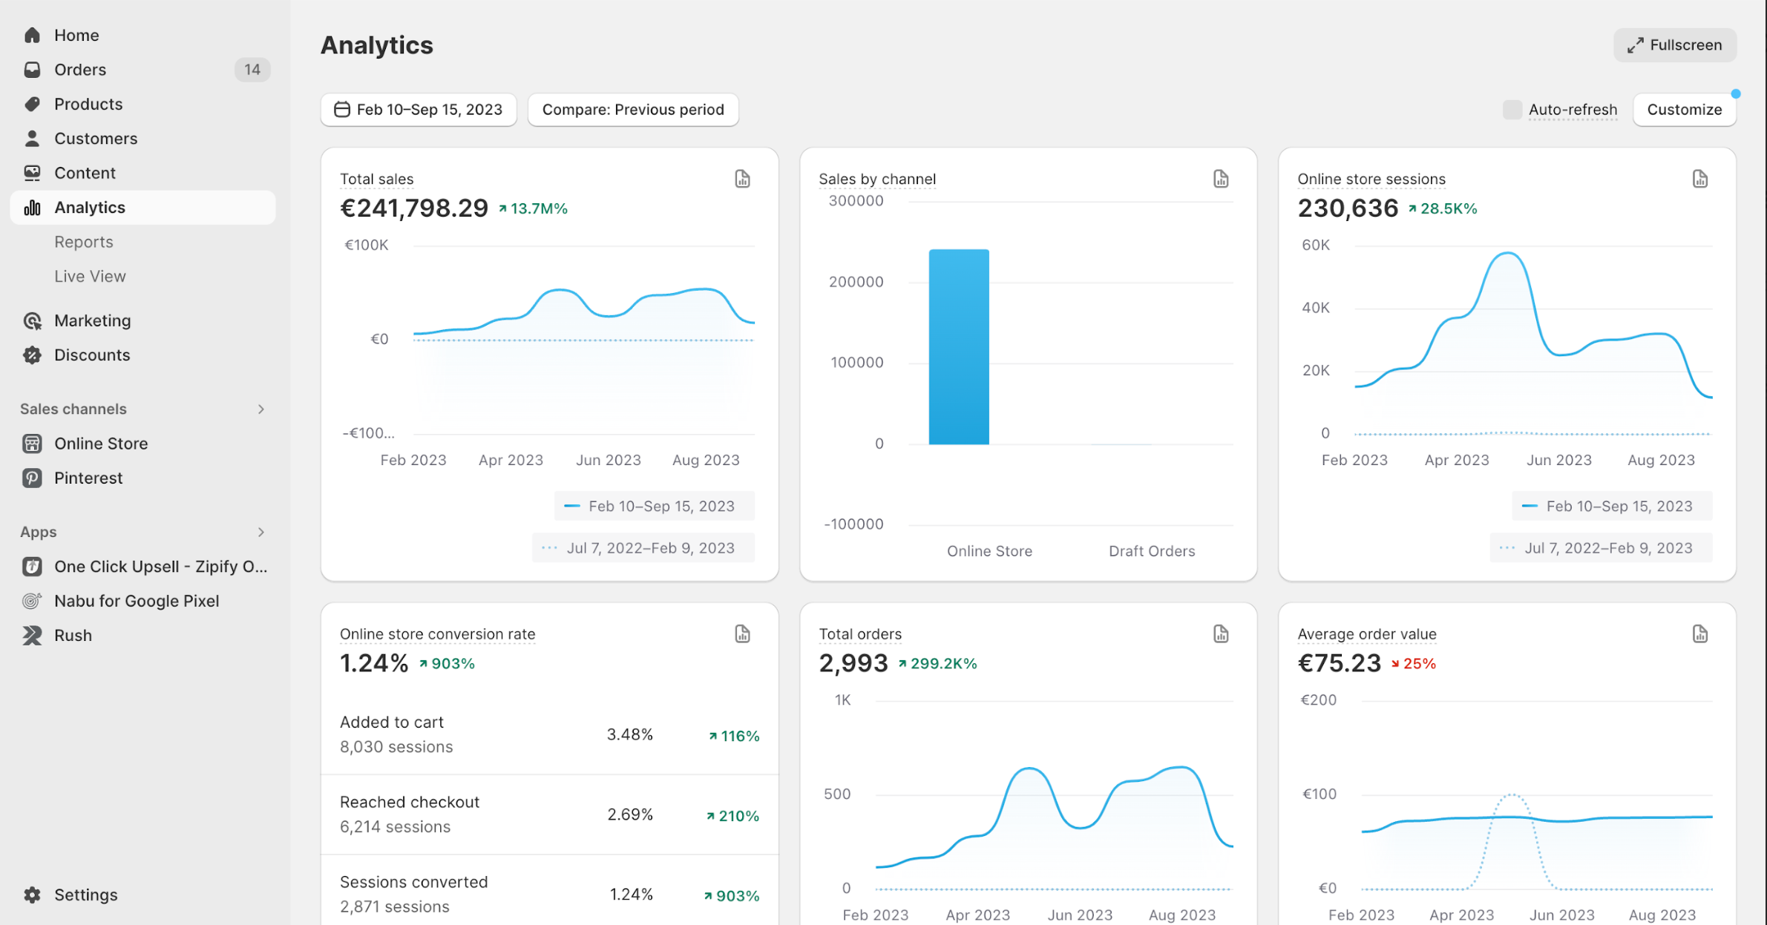Expand the Sales channels section chevron

261,409
